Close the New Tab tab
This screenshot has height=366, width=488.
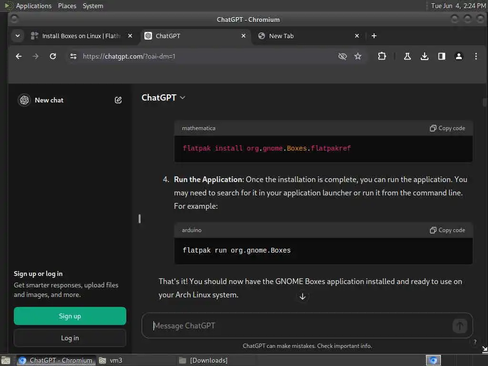[x=357, y=36]
